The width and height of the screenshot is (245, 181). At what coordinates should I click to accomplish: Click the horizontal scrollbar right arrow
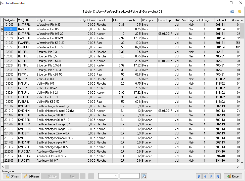click(238, 167)
